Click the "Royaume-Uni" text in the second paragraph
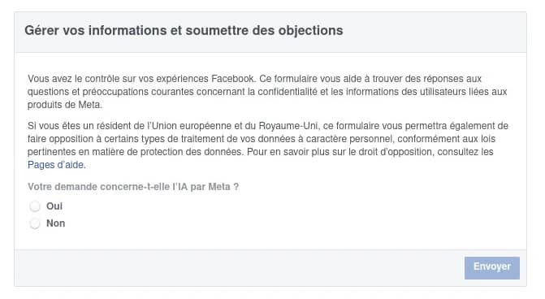This screenshot has height=299, width=545. point(289,125)
